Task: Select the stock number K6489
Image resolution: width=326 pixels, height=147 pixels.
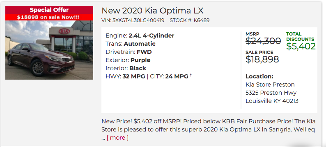Action: click(190, 20)
